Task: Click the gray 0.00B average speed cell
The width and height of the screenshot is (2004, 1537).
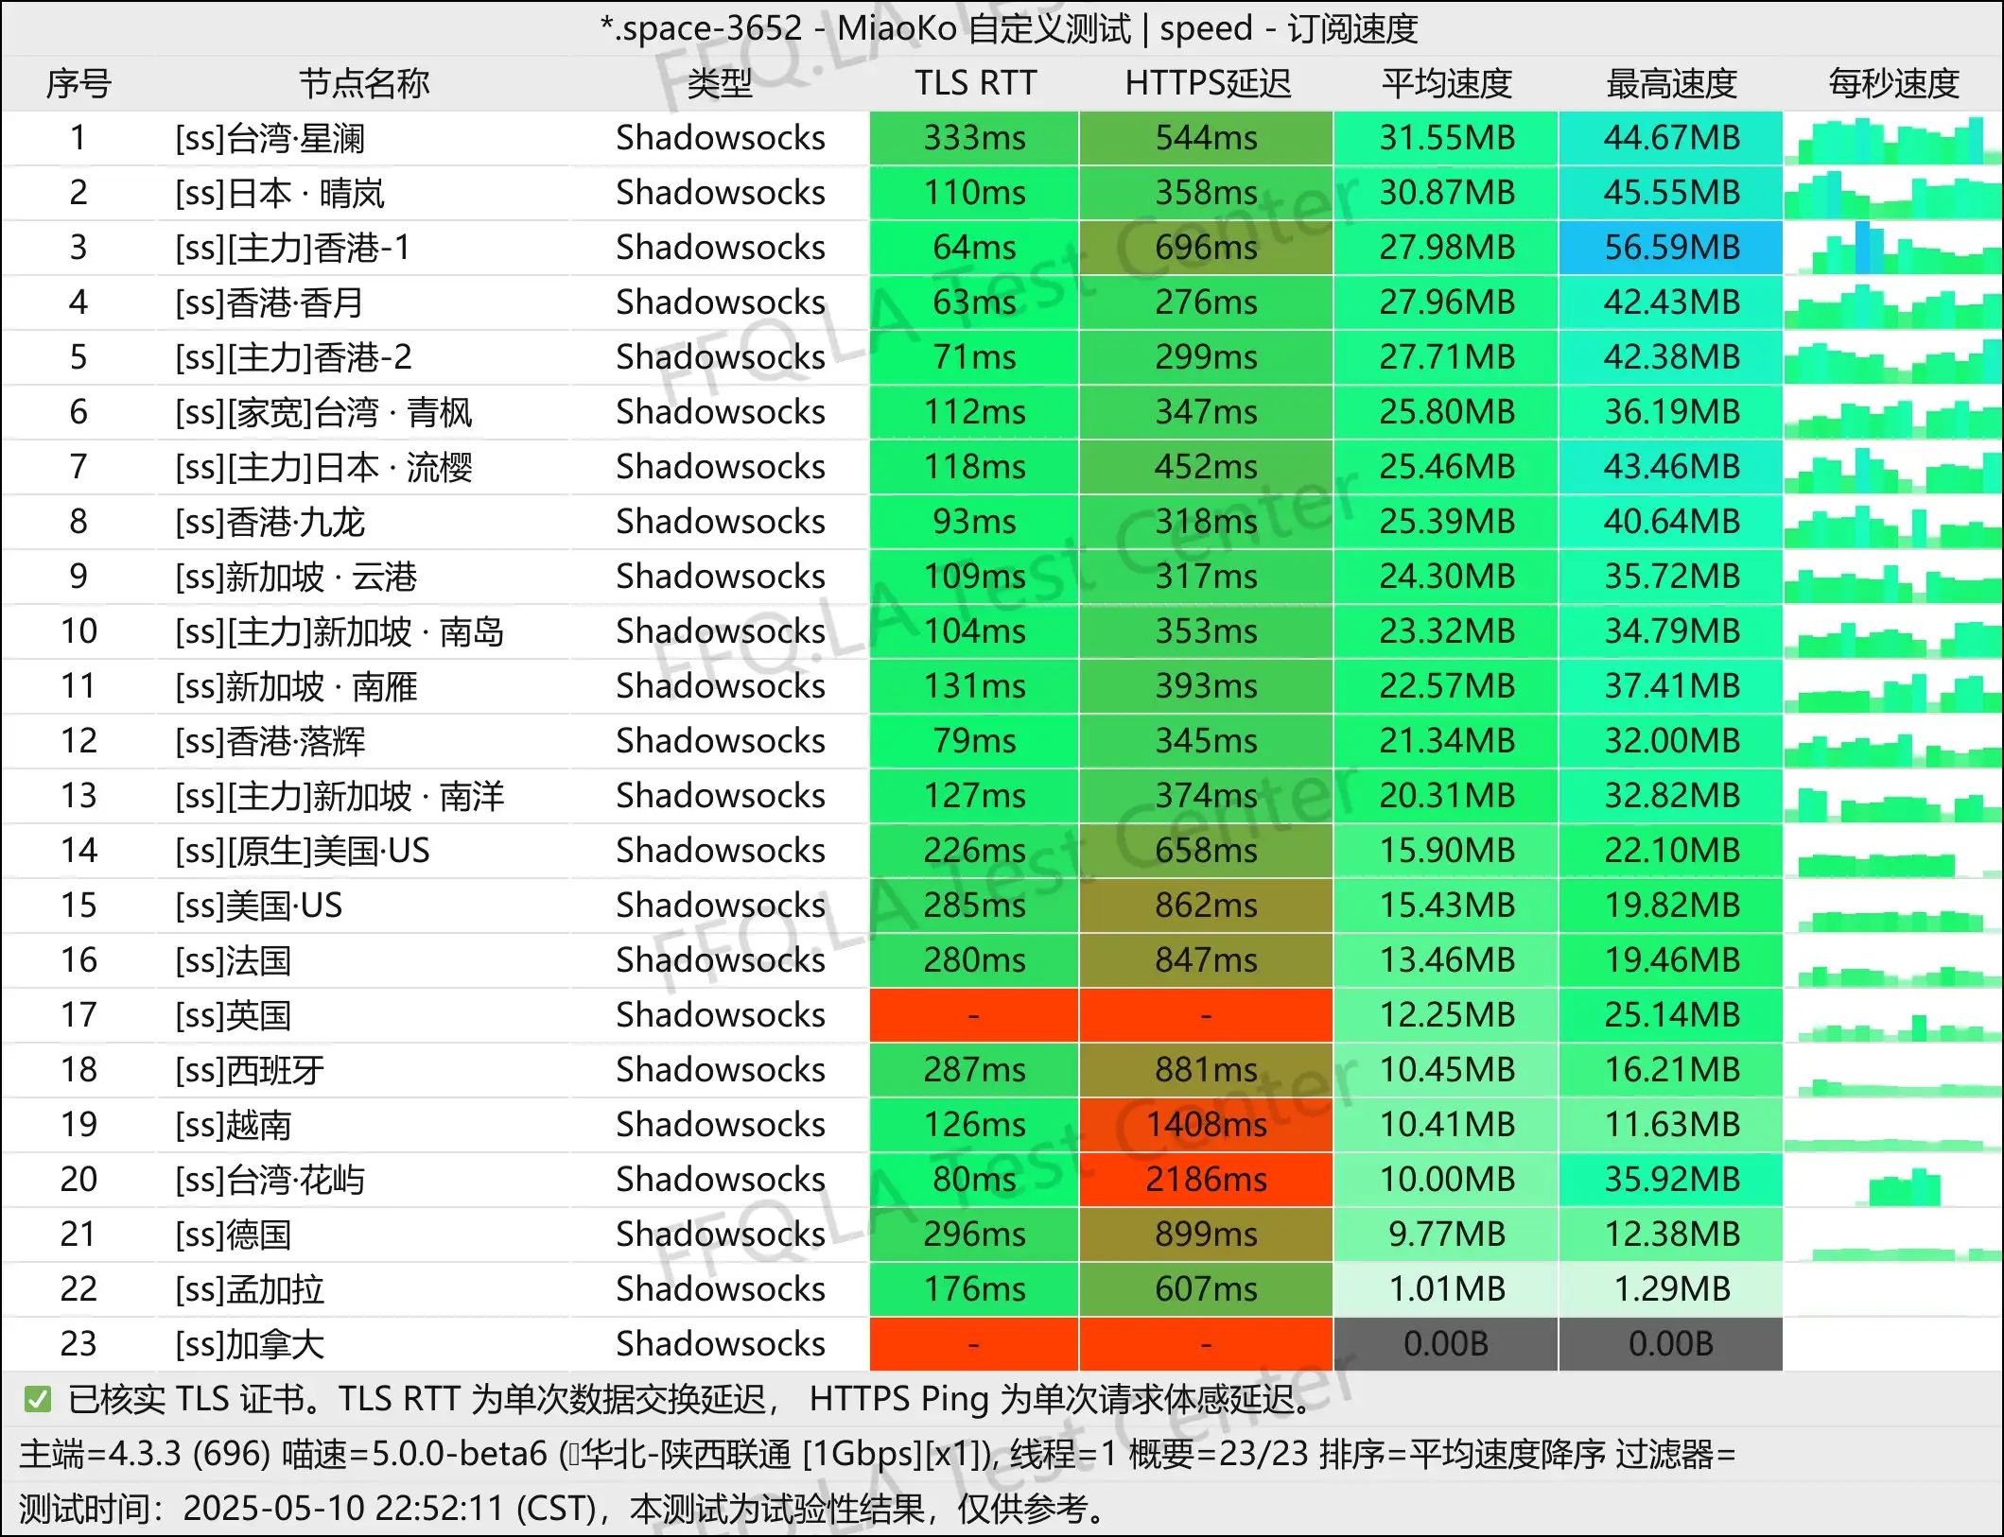Action: coord(1446,1344)
